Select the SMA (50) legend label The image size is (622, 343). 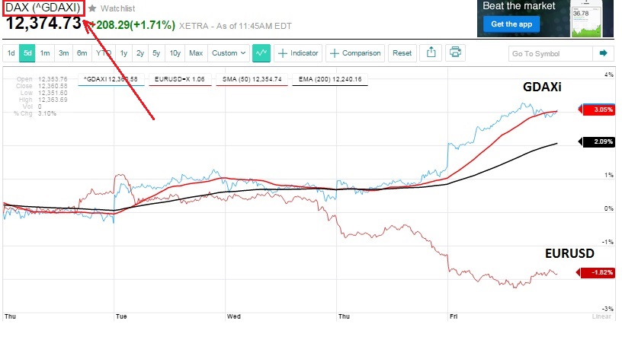pos(252,79)
